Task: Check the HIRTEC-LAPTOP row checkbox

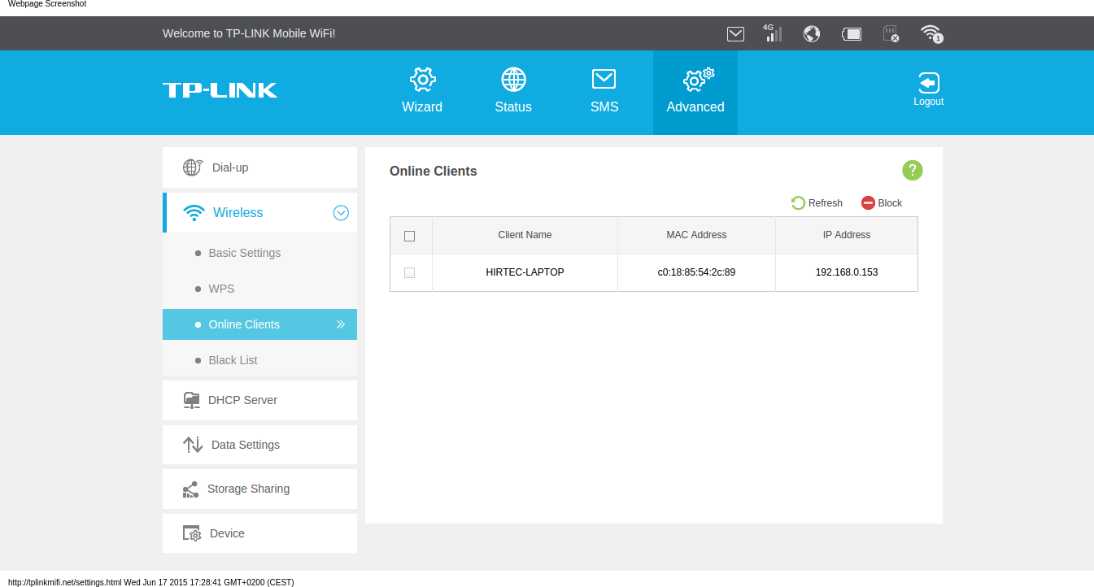Action: [x=410, y=272]
